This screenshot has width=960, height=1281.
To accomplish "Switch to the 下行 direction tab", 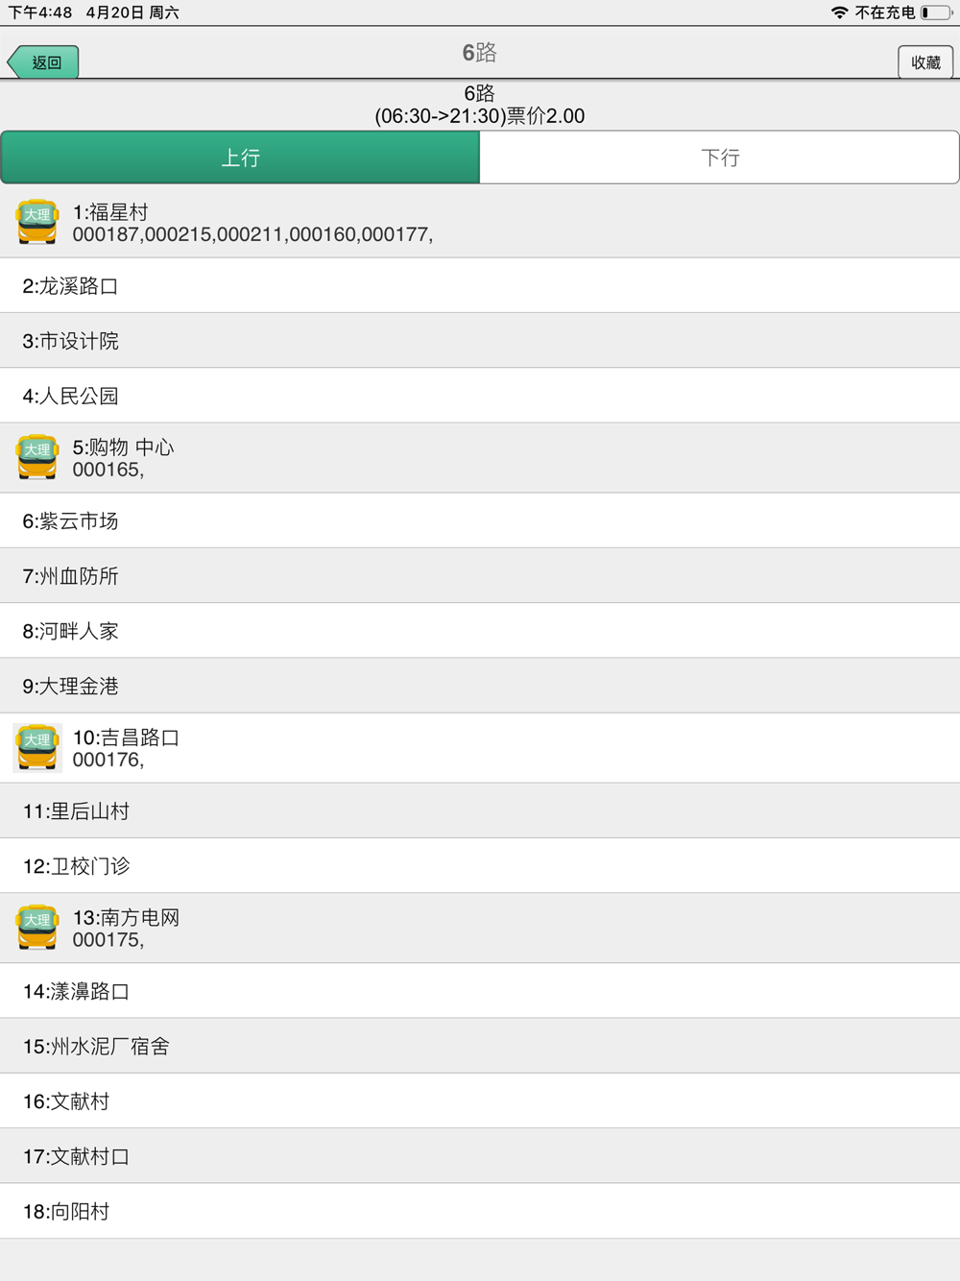I will tap(720, 157).
